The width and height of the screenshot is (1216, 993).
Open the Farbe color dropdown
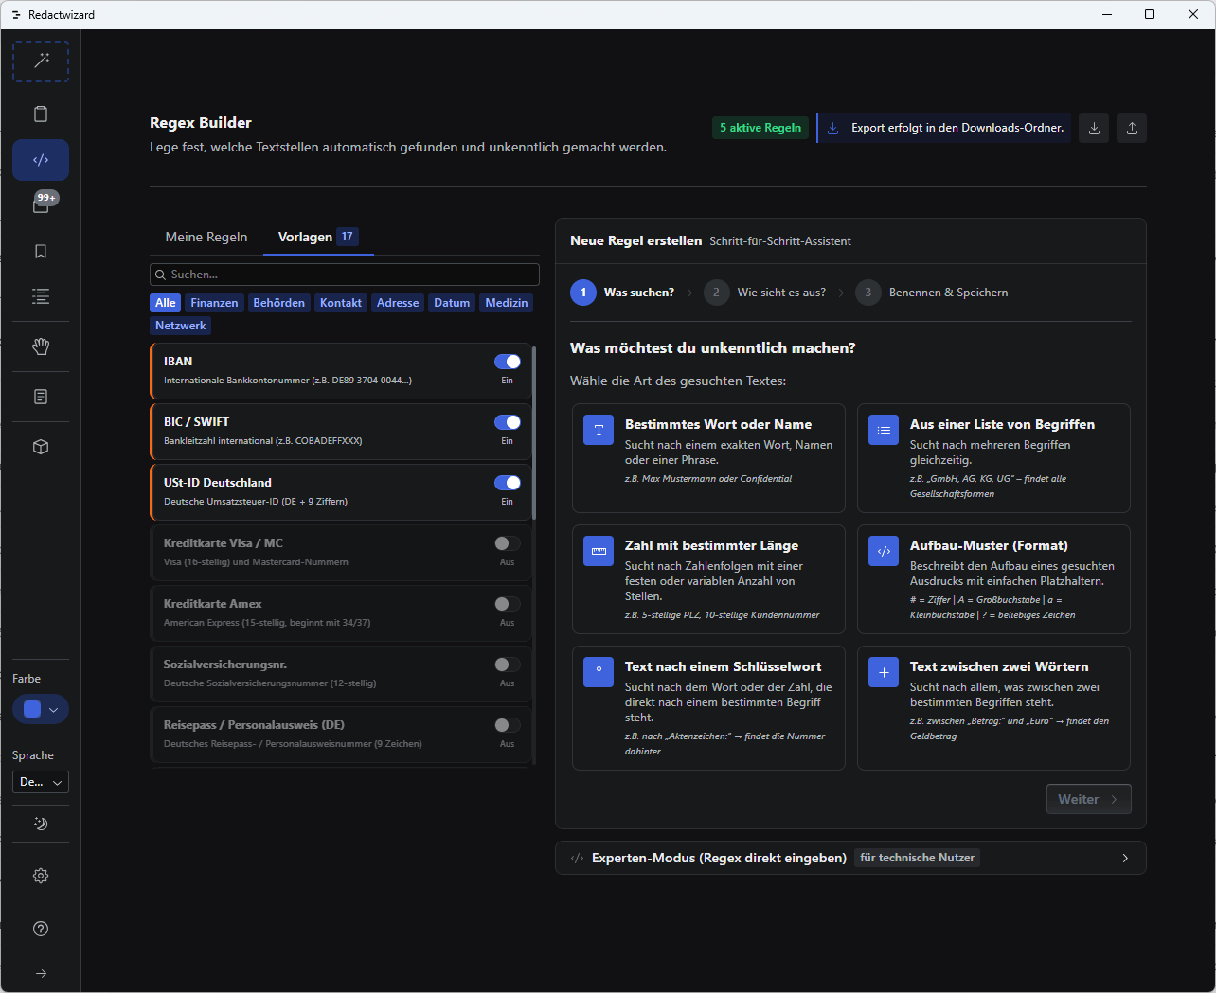pos(41,709)
